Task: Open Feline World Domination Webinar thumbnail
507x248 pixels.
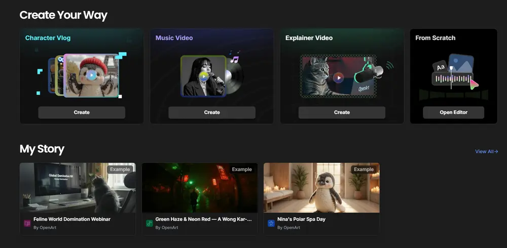Action: pos(78,188)
